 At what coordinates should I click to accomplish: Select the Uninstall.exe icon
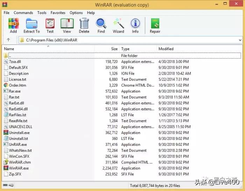[6, 133]
